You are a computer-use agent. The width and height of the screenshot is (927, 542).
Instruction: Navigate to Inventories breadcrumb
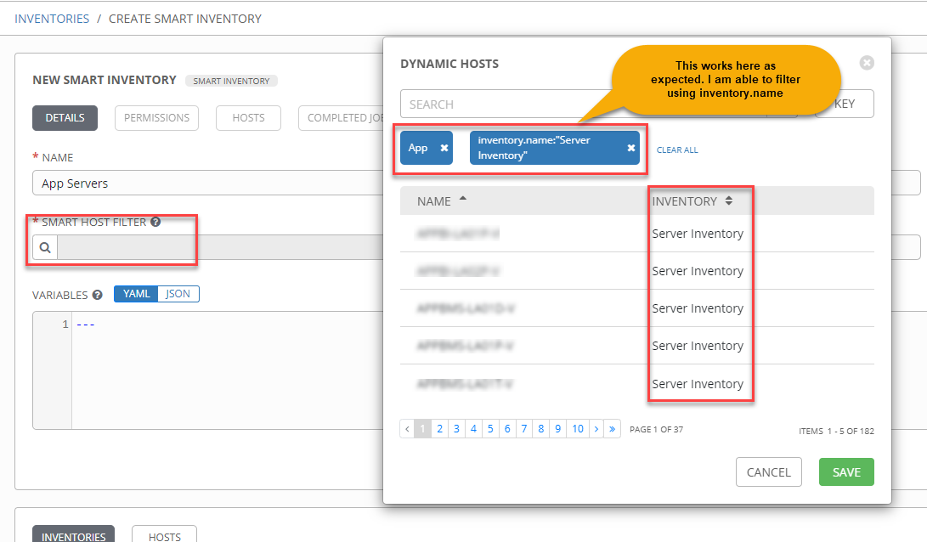[52, 19]
